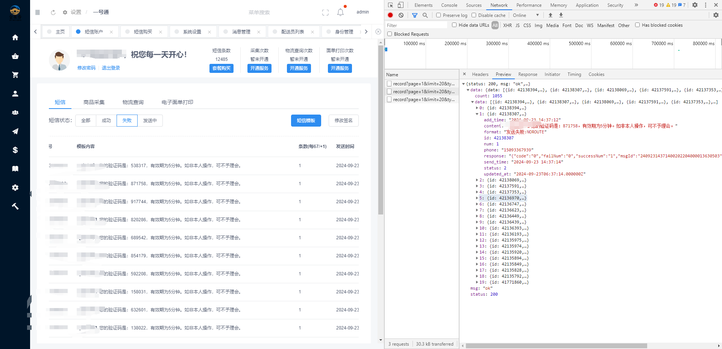Switch to the Headers tab
Image resolution: width=722 pixels, height=349 pixels.
tap(480, 74)
